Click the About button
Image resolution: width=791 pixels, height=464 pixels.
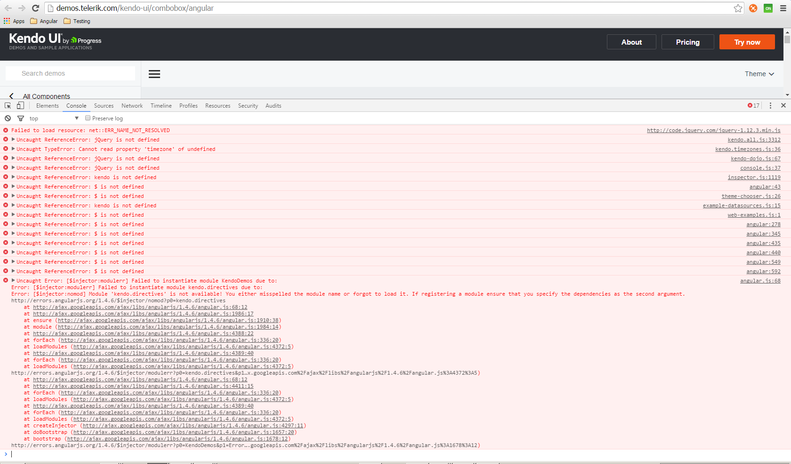631,42
